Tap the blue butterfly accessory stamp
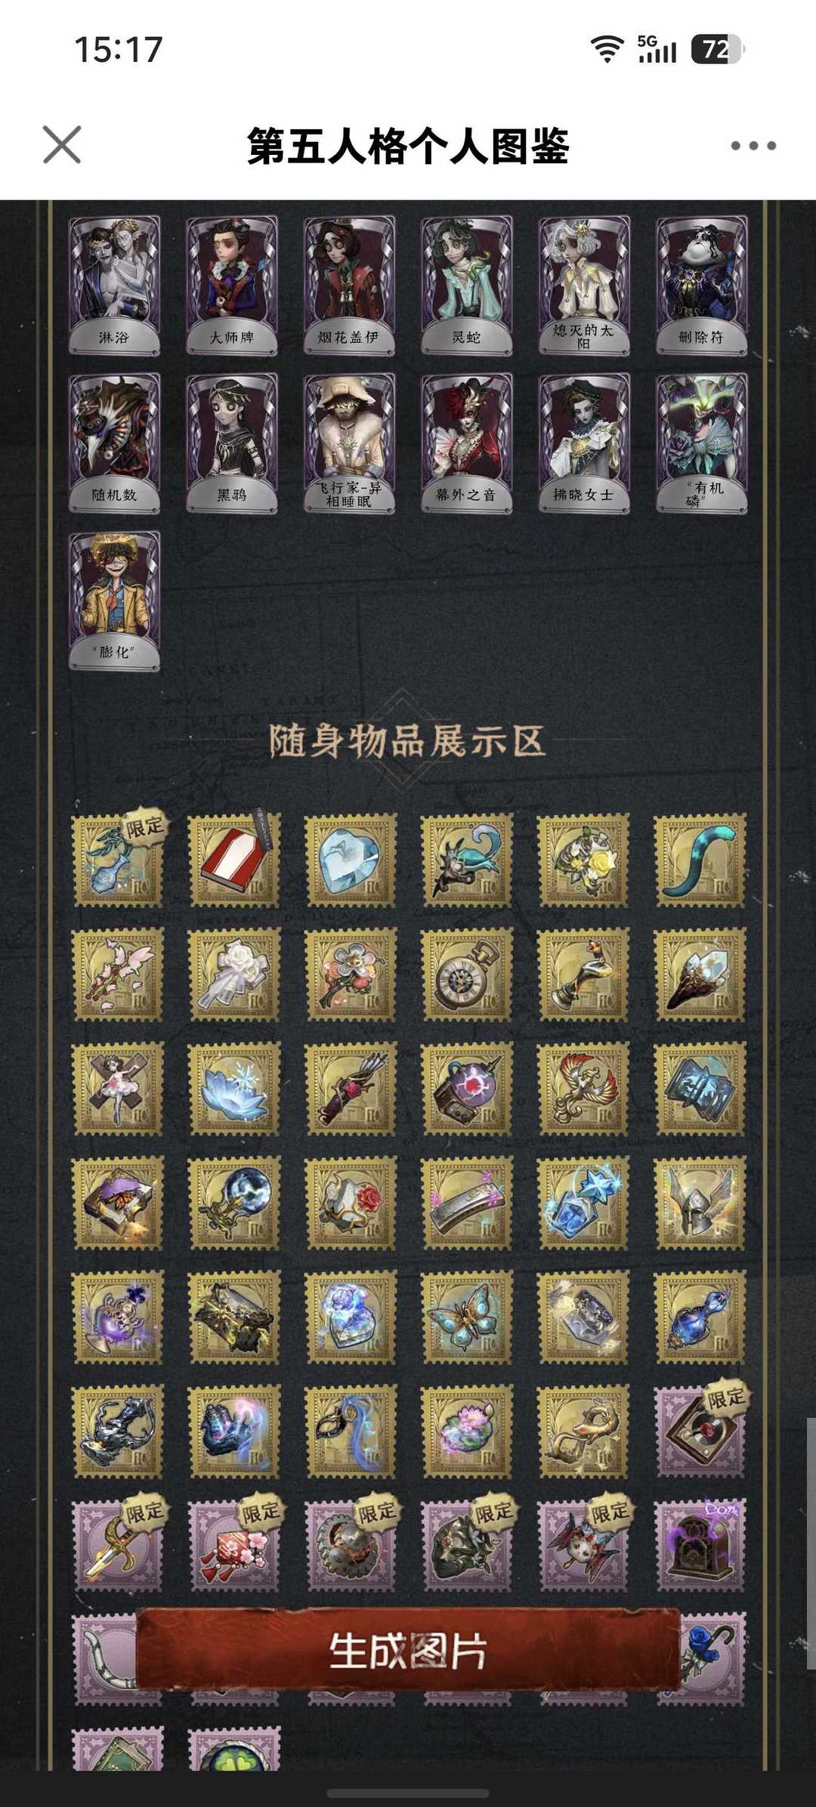The width and height of the screenshot is (816, 1807). 467,1317
